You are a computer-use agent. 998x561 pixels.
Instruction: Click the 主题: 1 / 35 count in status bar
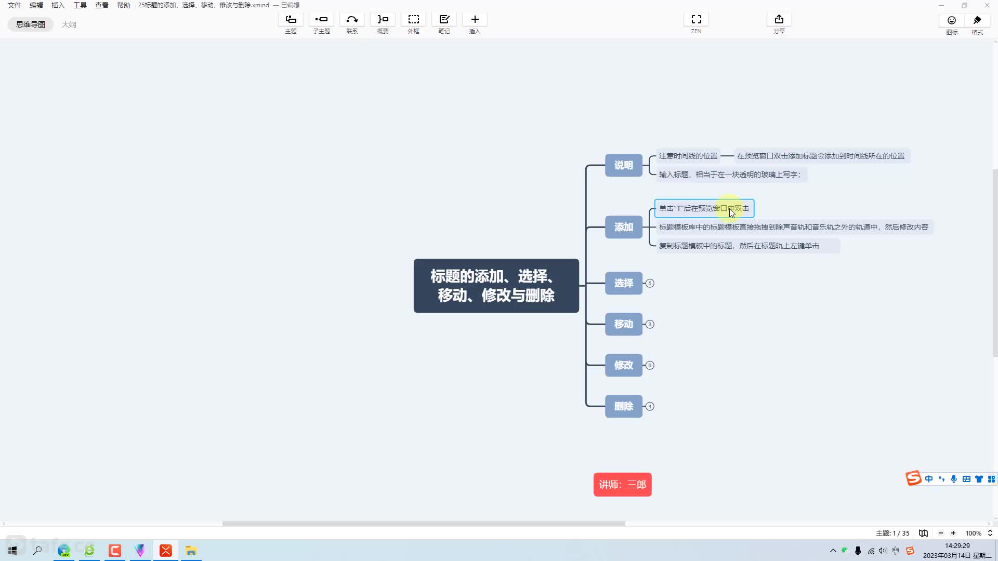pos(892,533)
